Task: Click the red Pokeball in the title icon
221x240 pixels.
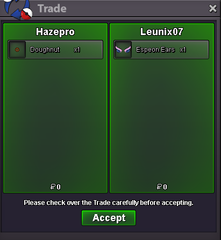Action: click(x=26, y=14)
